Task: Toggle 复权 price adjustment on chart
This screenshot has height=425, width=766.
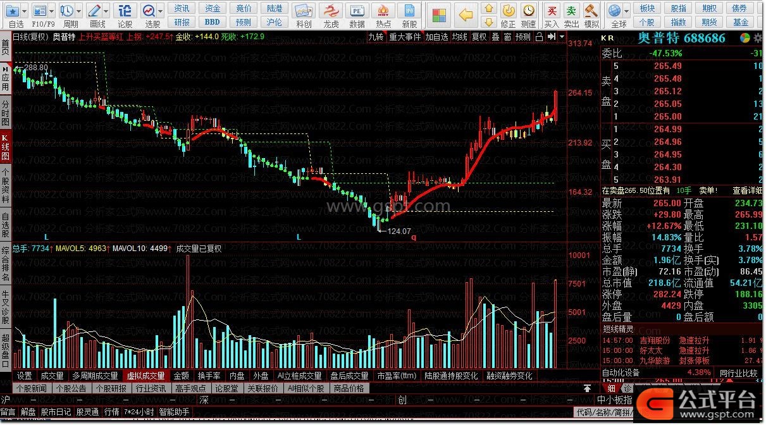Action: pos(479,37)
